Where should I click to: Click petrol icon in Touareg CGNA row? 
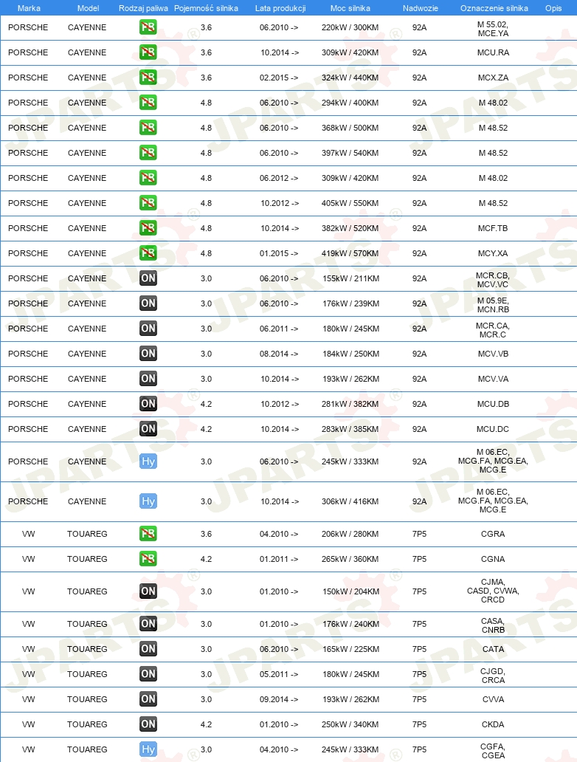[148, 559]
